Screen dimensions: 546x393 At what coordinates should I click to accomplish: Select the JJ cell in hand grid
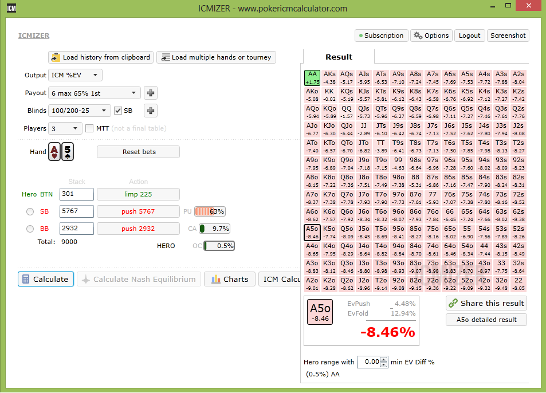[x=364, y=129]
